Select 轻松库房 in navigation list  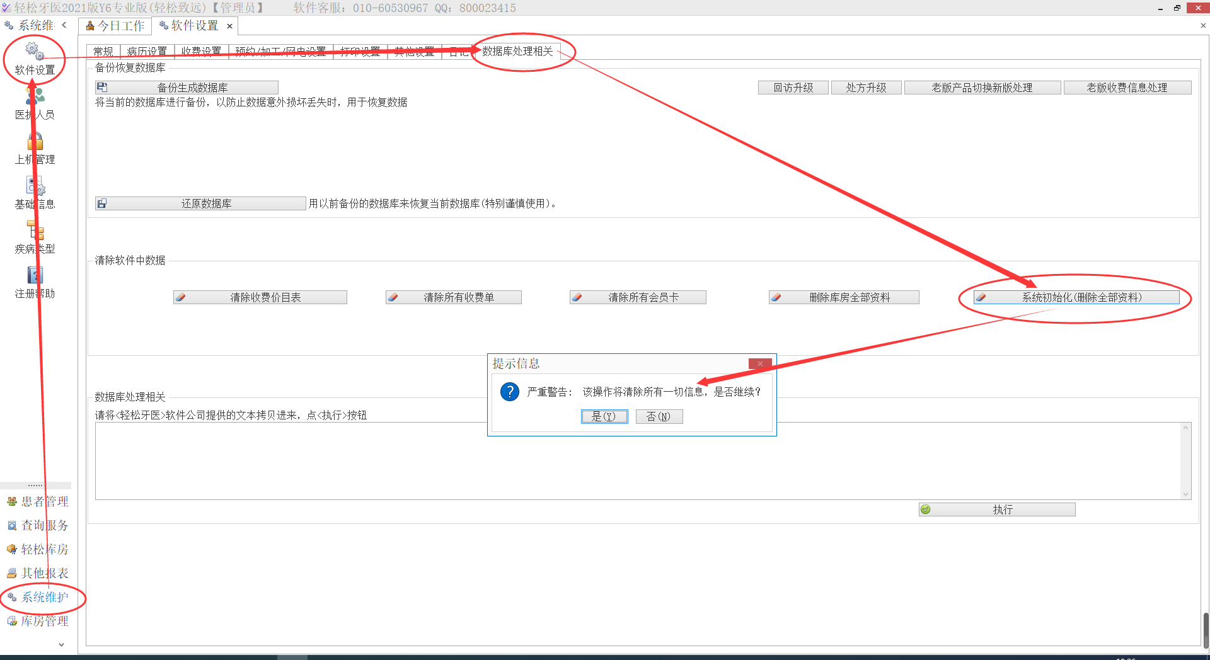38,549
